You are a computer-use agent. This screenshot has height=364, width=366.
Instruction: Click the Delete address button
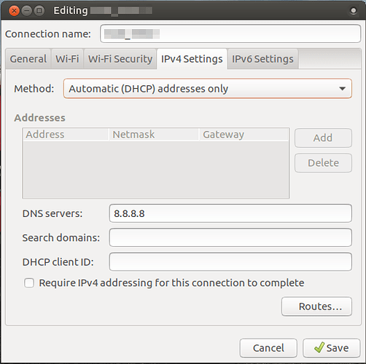pos(323,163)
